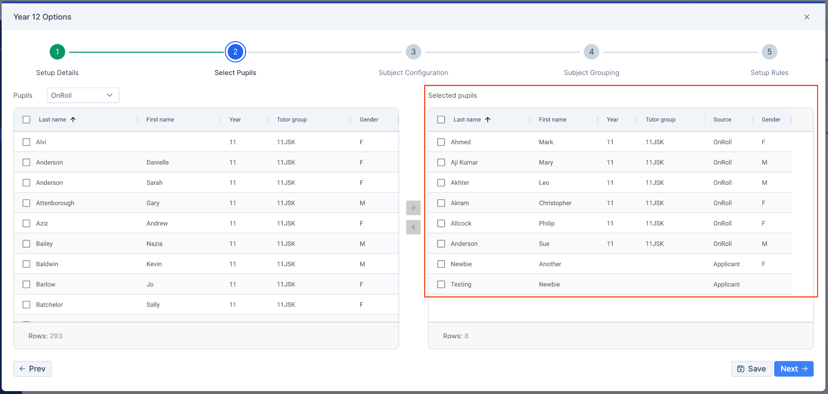Tick the checkbox for Attenborough Gary
Viewport: 828px width, 394px height.
coord(26,203)
